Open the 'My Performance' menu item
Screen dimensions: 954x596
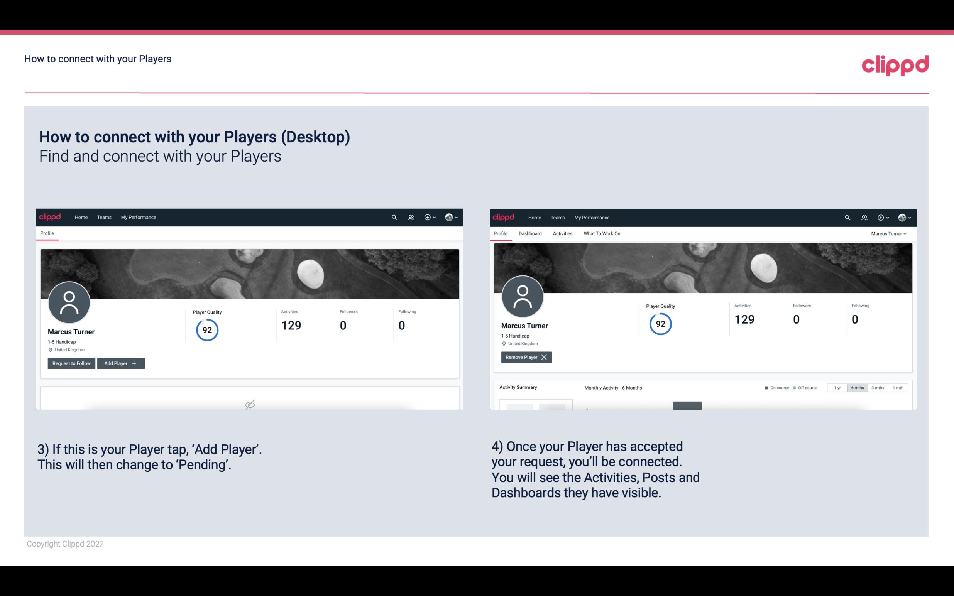[x=137, y=218]
